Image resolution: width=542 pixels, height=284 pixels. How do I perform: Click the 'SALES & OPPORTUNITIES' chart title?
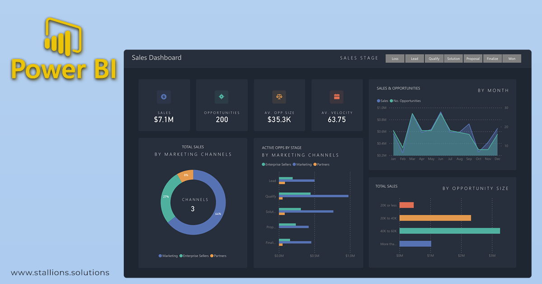tap(398, 88)
